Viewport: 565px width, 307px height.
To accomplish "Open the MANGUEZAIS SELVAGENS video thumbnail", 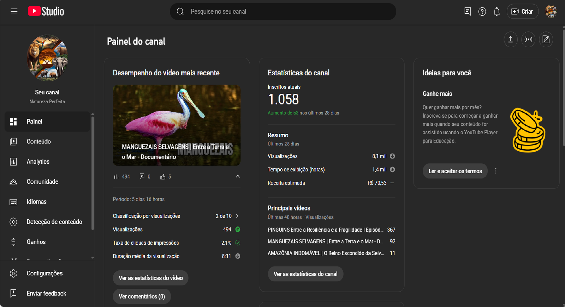I will (x=177, y=125).
